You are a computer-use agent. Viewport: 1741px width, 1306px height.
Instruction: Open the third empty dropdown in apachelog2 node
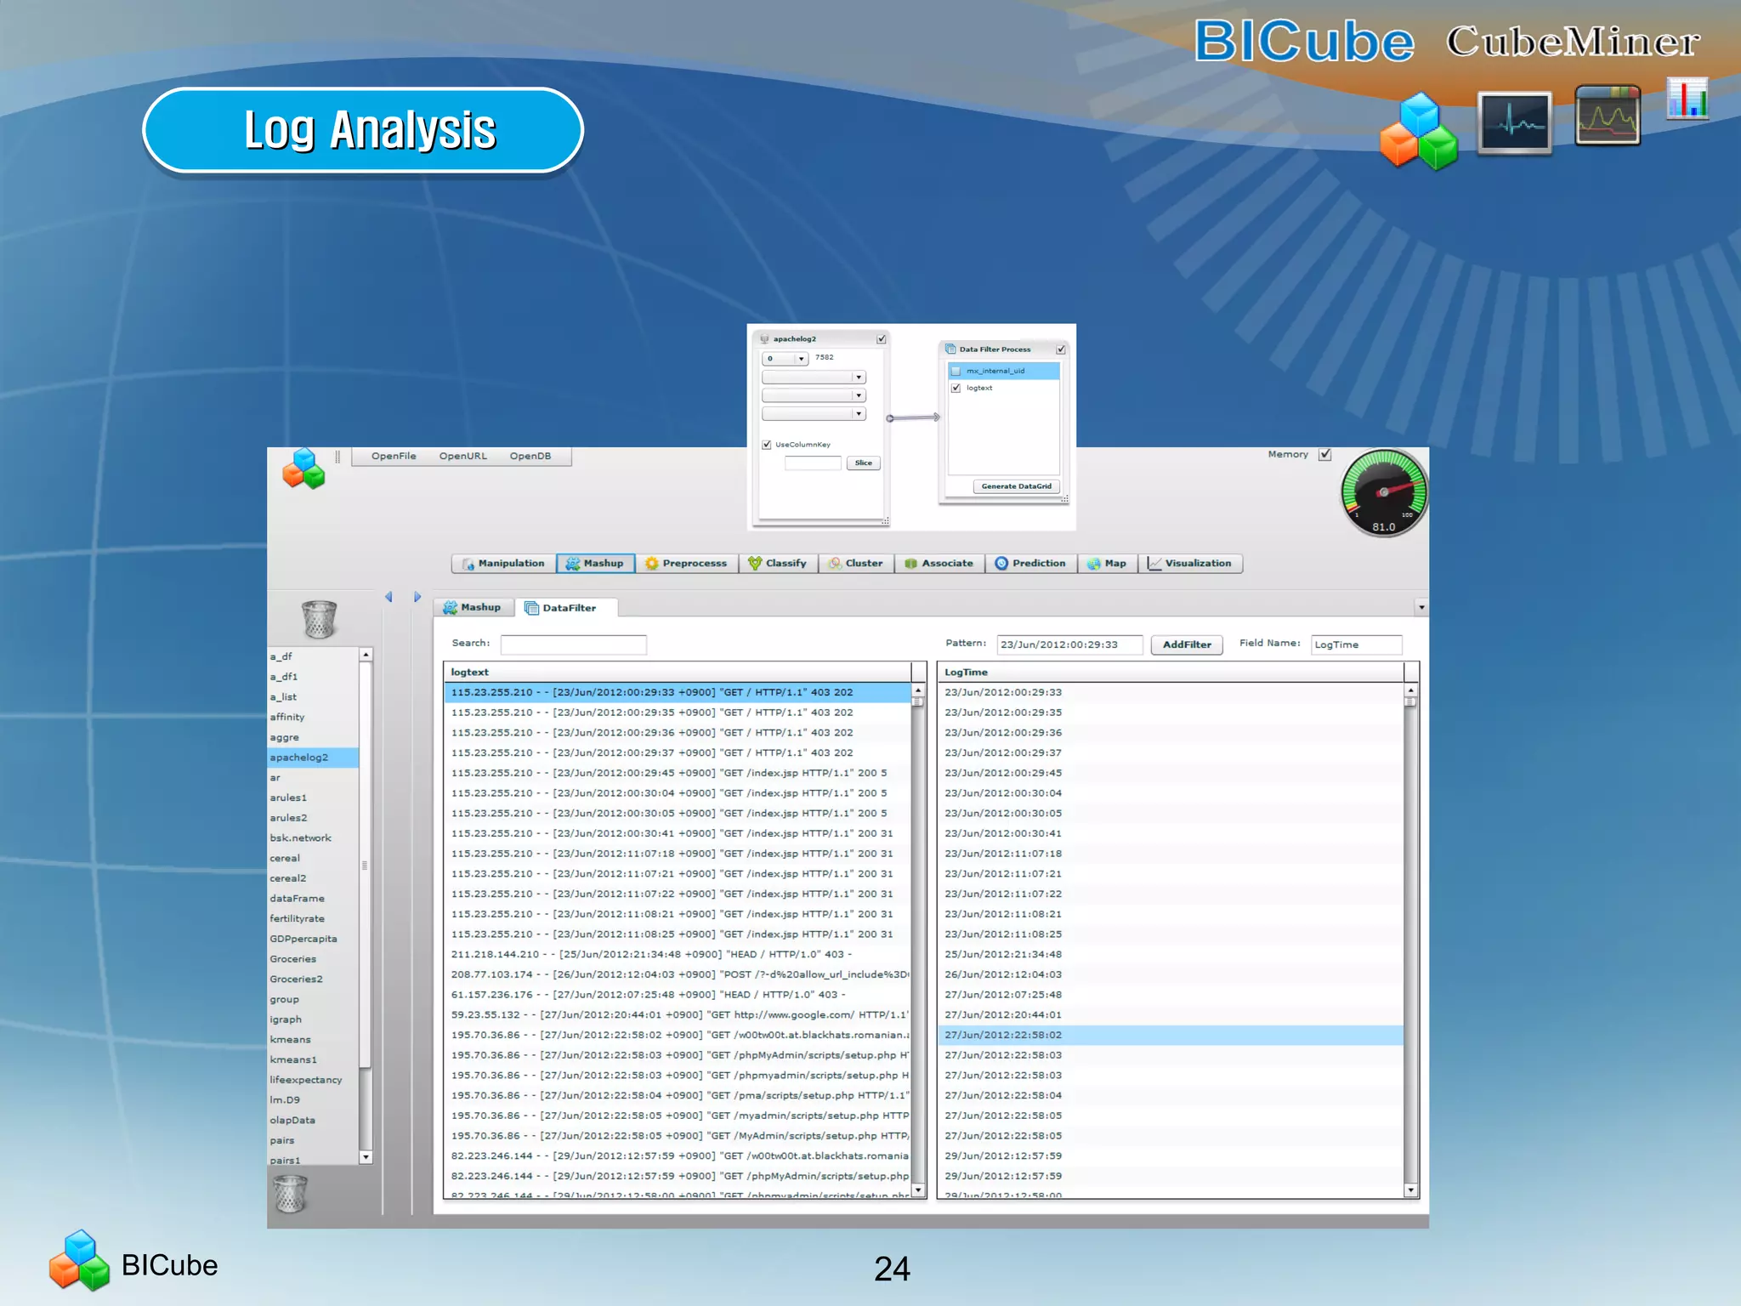tap(814, 414)
